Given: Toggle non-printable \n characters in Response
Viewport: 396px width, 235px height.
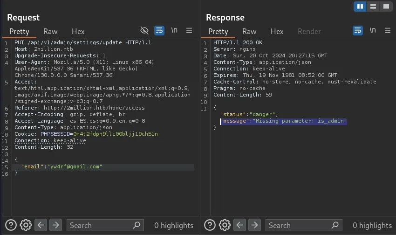Looking at the screenshot, I should [x=373, y=31].
